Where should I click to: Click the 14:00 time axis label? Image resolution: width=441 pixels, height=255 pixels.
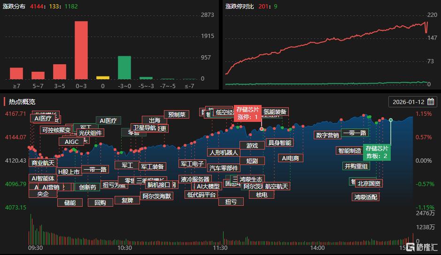point(317,248)
